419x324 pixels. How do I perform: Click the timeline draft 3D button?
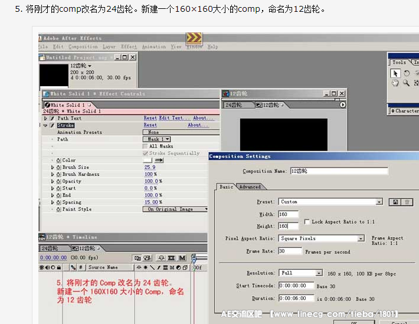(x=147, y=258)
